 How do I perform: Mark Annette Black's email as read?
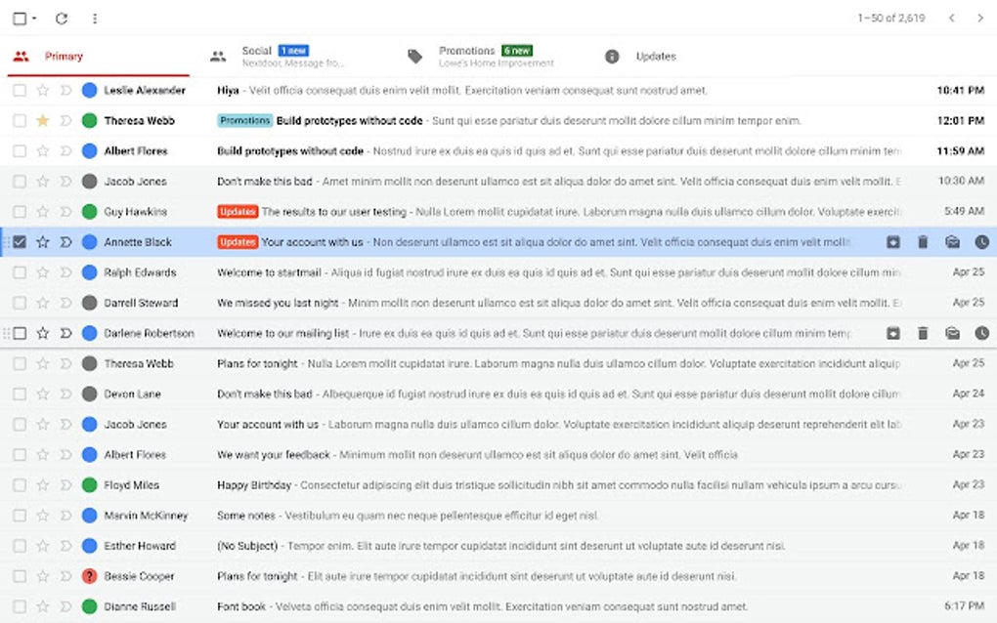tap(953, 241)
